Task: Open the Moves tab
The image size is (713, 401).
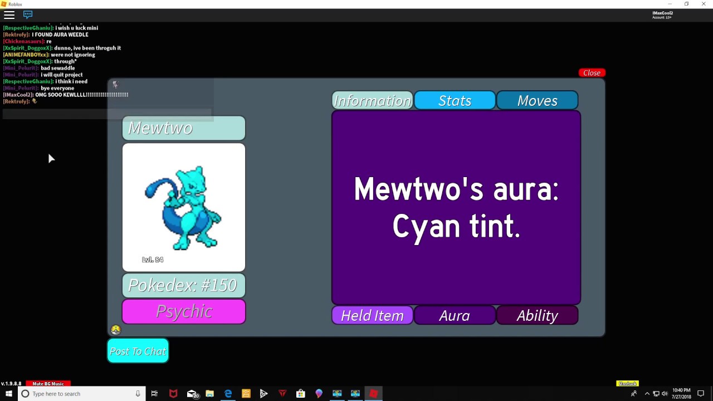Action: [x=537, y=100]
